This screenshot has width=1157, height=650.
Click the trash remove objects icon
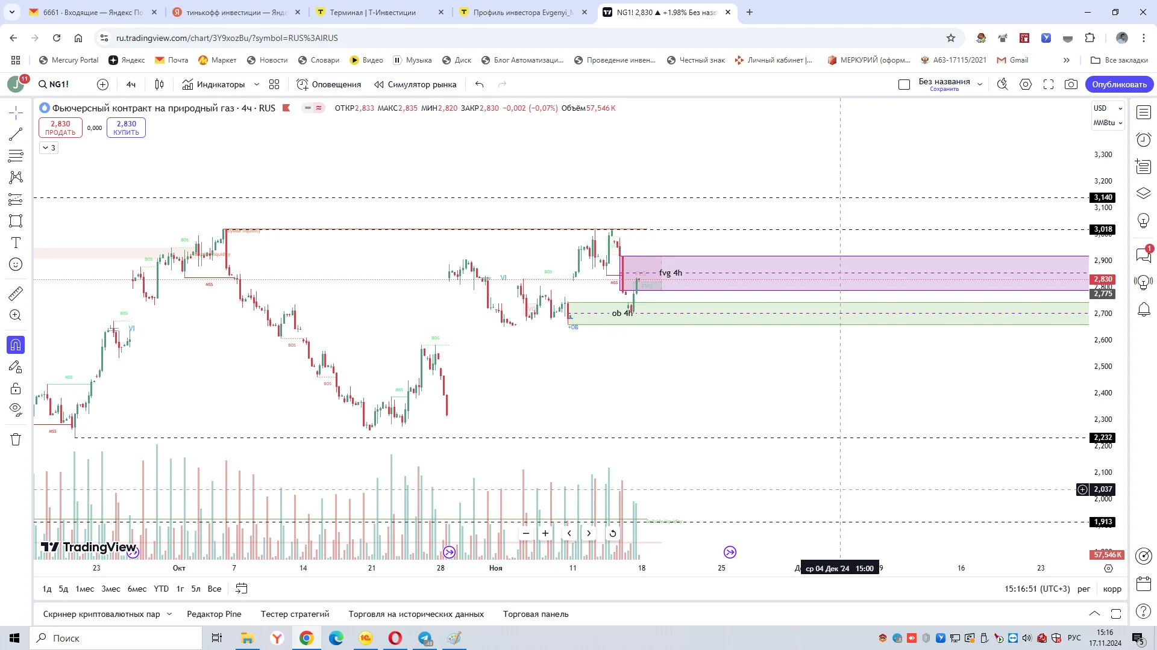(16, 439)
